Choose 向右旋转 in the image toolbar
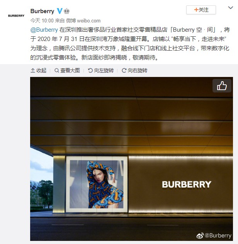The width and height of the screenshot is (238, 244). pyautogui.click(x=138, y=71)
